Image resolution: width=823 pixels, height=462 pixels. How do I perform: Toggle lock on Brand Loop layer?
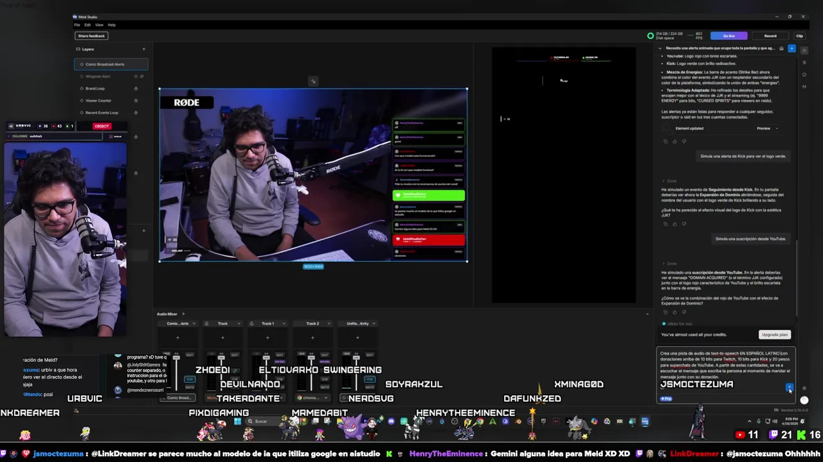pyautogui.click(x=136, y=89)
